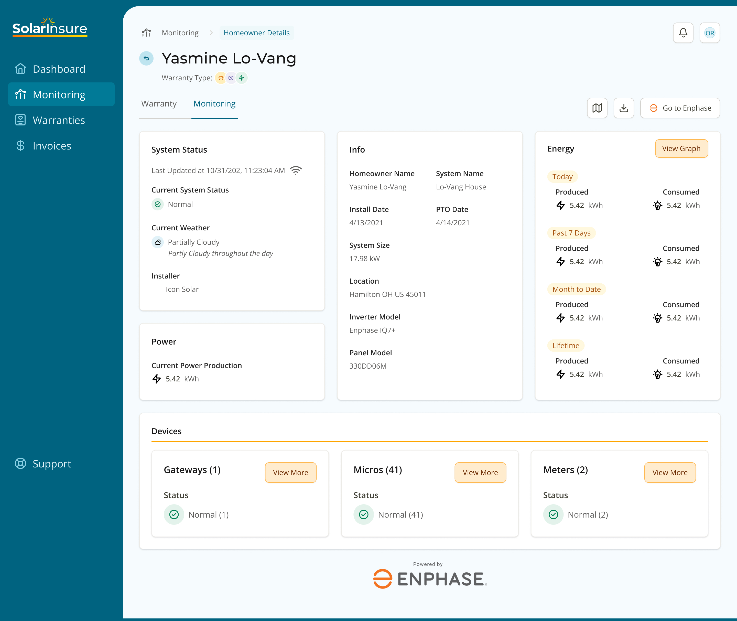737x621 pixels.
Task: Click the SolarInsure logo
Action: (50, 27)
